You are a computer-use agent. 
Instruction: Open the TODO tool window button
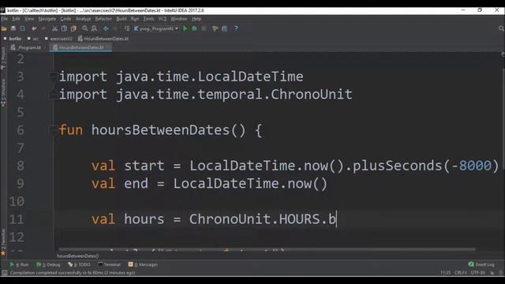coord(79,264)
